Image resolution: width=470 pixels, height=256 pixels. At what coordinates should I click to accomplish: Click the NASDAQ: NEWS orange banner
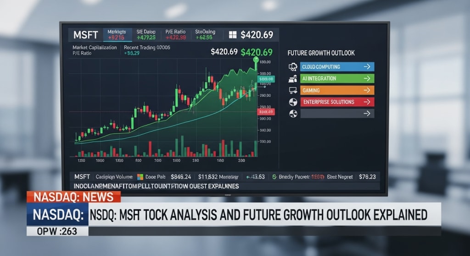pyautogui.click(x=74, y=197)
